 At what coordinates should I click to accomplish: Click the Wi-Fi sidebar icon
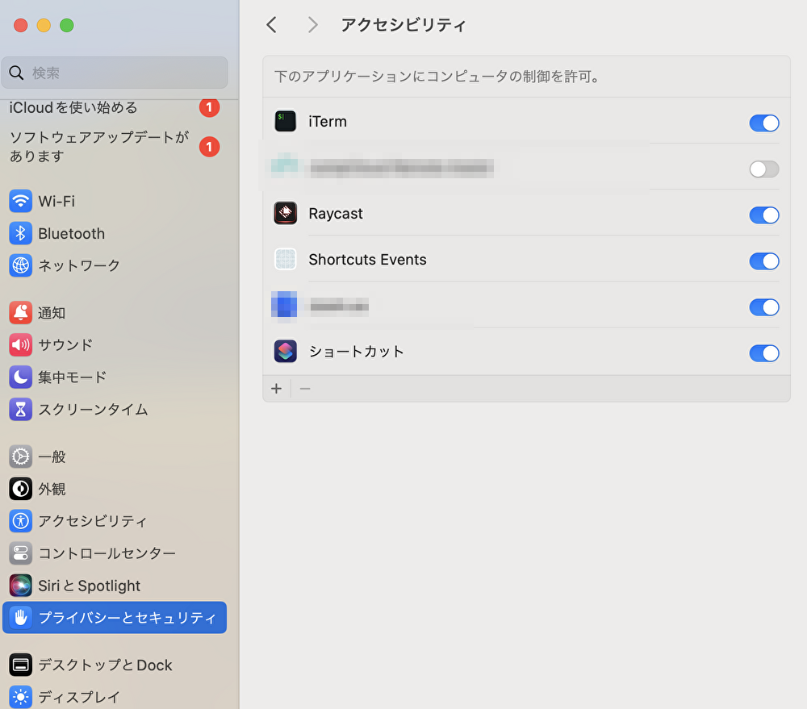pos(21,201)
